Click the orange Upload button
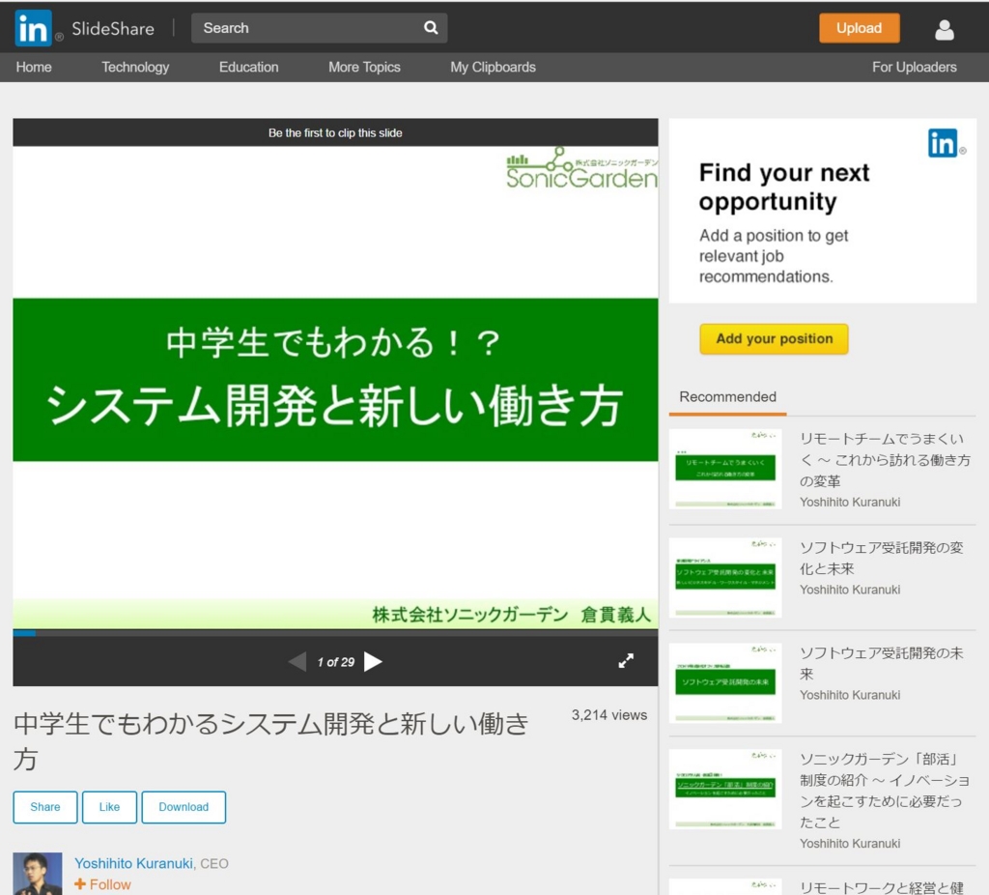The image size is (989, 895). [859, 28]
